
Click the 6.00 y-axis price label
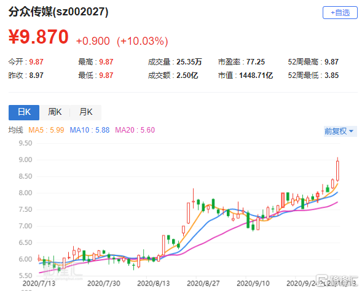(x=25, y=259)
